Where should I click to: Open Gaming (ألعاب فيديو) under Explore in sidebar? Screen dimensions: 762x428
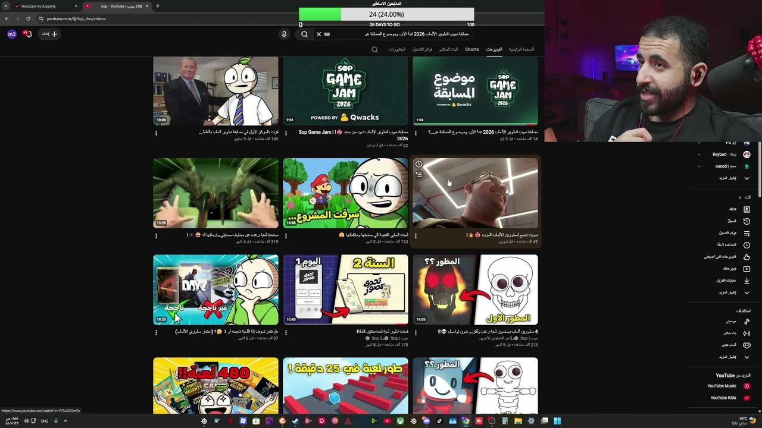point(736,345)
